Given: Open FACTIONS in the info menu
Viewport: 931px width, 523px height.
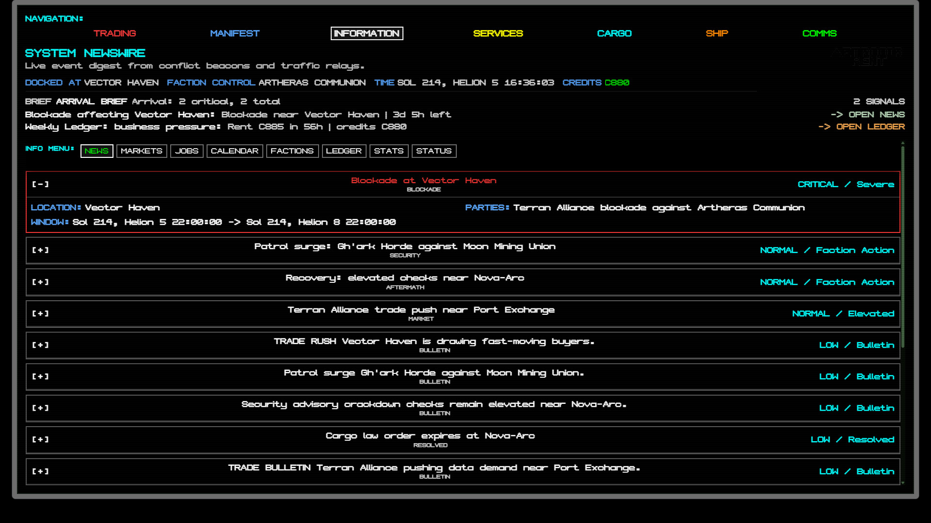Looking at the screenshot, I should pos(292,151).
